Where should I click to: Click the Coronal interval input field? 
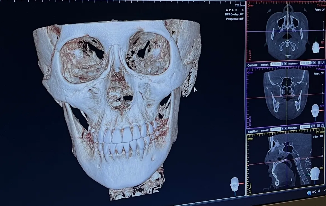[276, 64]
